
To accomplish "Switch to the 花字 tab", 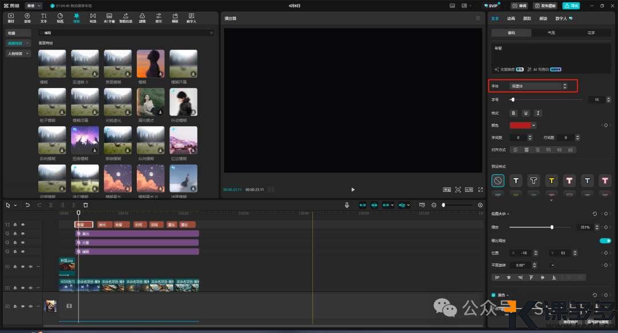I will (591, 33).
